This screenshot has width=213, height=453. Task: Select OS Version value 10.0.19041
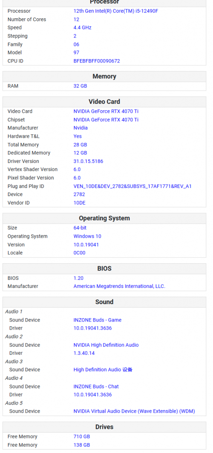pos(86,245)
